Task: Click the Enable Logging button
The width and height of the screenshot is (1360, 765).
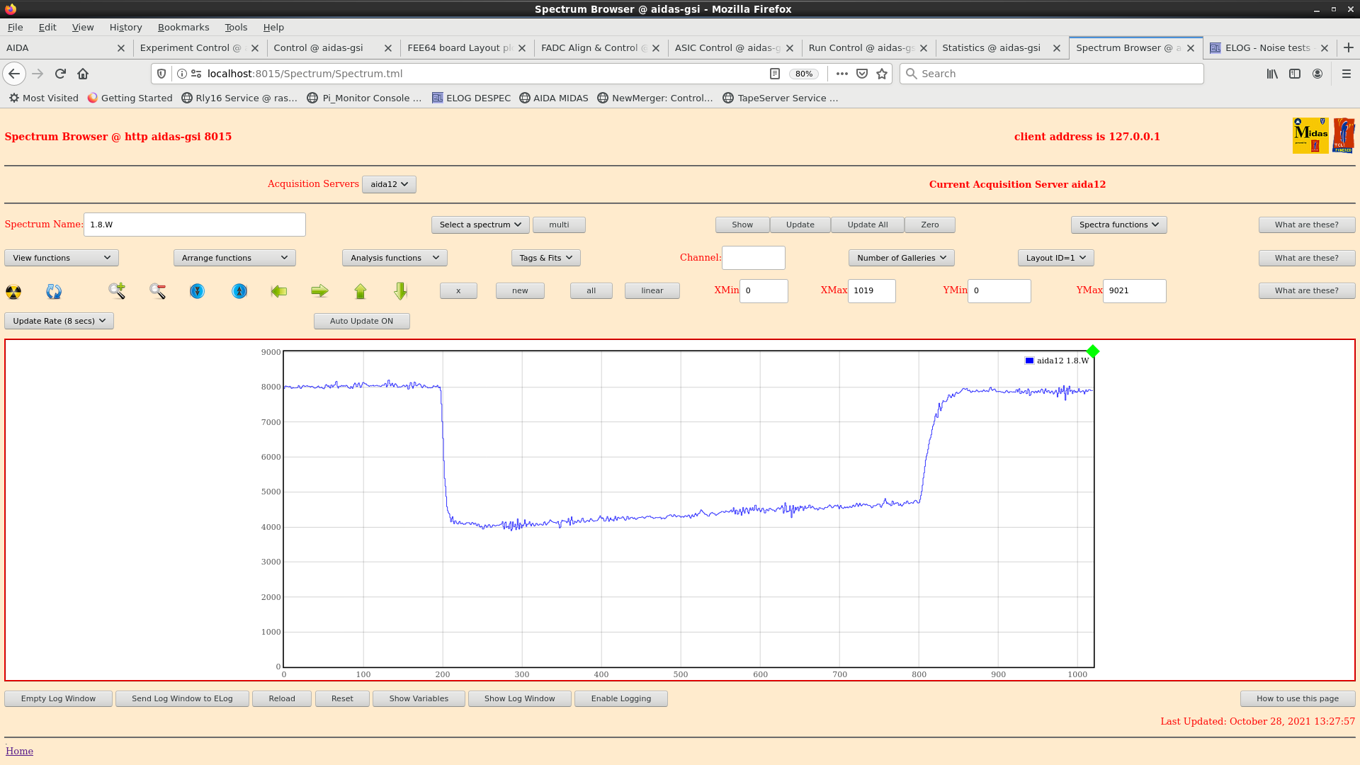Action: point(620,698)
